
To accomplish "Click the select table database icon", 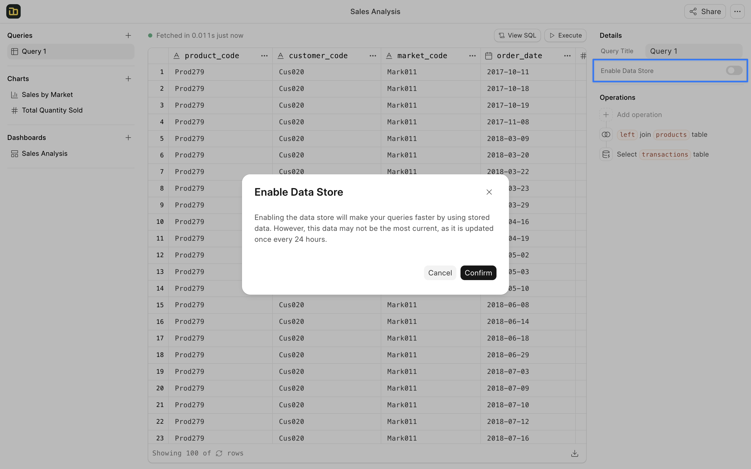I will click(606, 155).
